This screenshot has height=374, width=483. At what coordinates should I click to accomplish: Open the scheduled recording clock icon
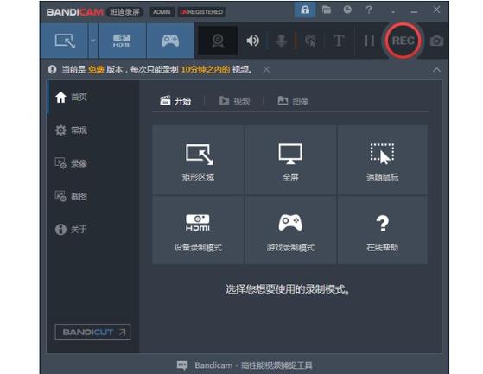pos(347,10)
